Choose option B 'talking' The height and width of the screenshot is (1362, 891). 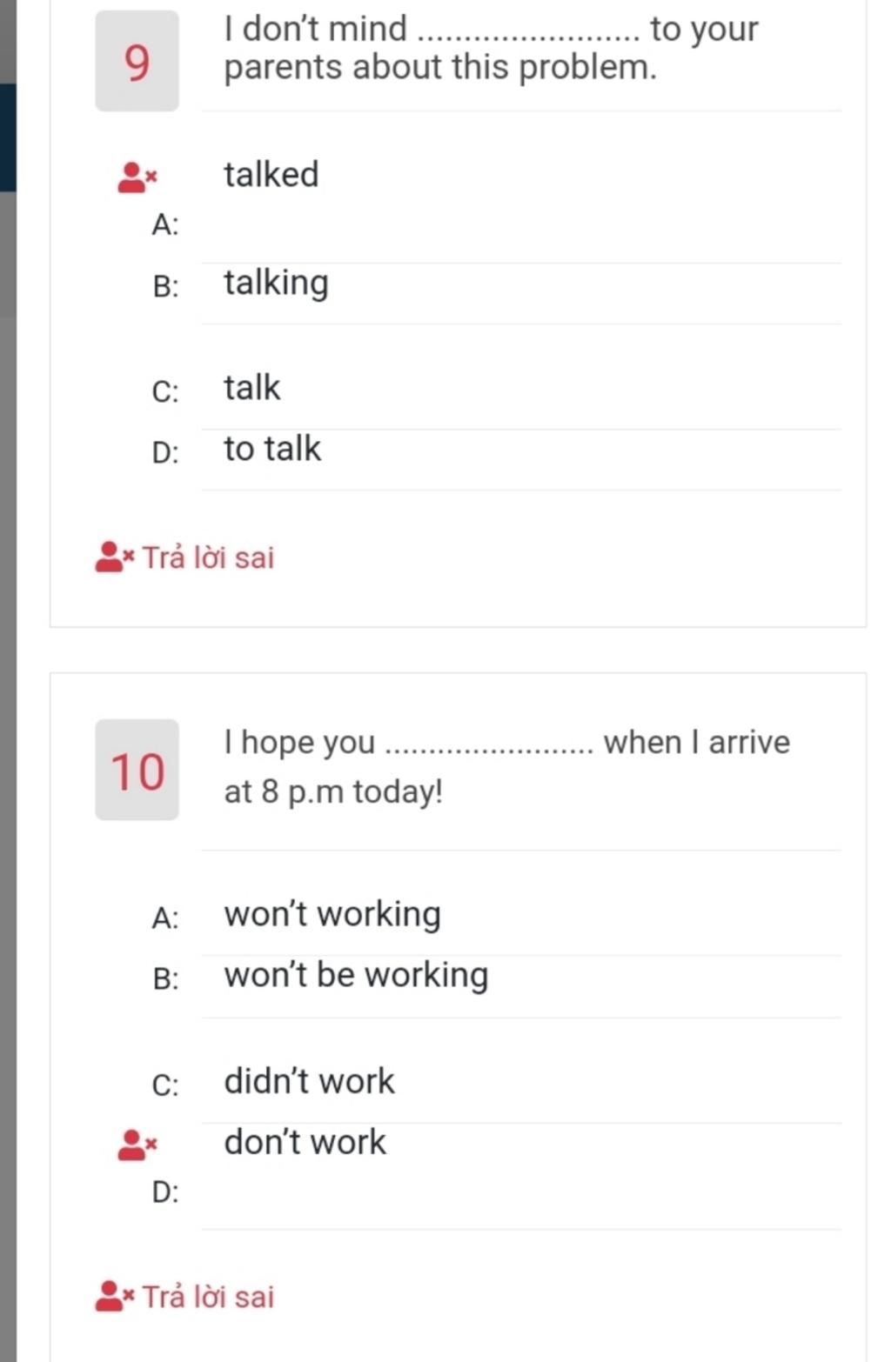click(x=276, y=284)
